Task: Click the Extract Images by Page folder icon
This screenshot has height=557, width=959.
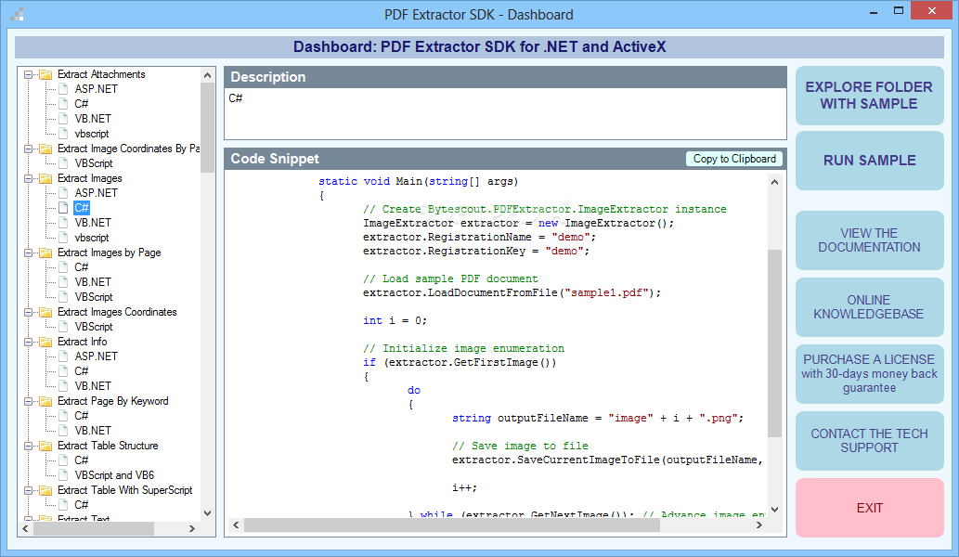Action: (45, 253)
